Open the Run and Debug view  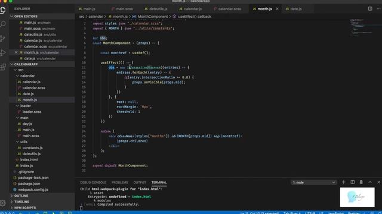tap(3, 53)
